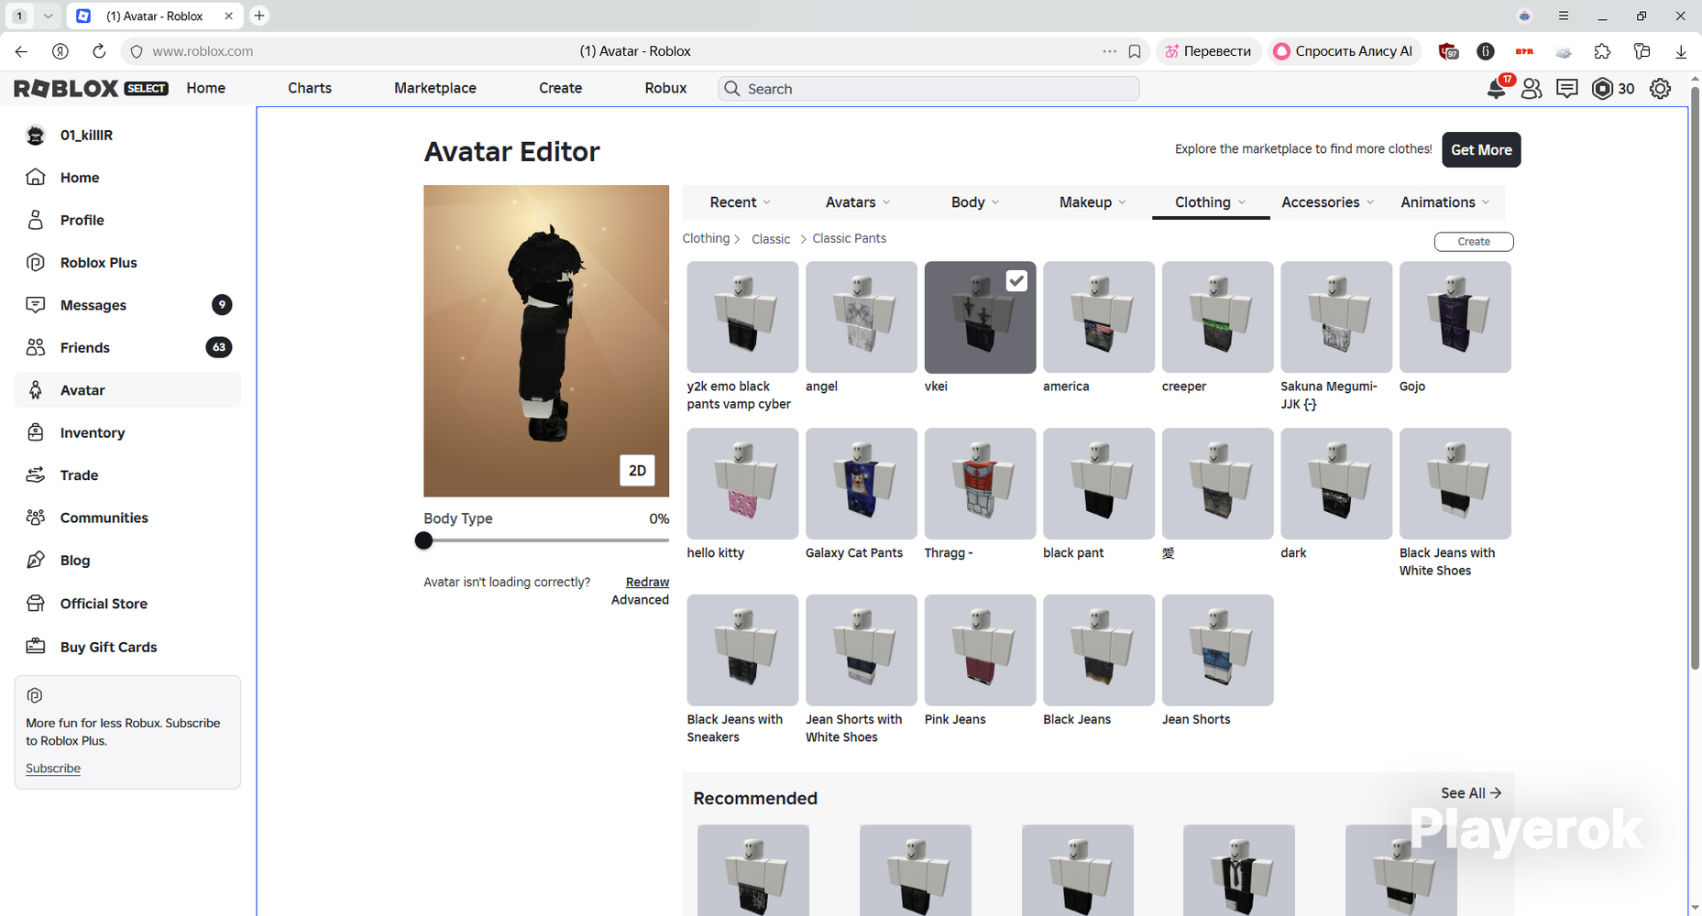Click the Communities icon in the sidebar
Screen dimensions: 1702x916
(x=36, y=518)
